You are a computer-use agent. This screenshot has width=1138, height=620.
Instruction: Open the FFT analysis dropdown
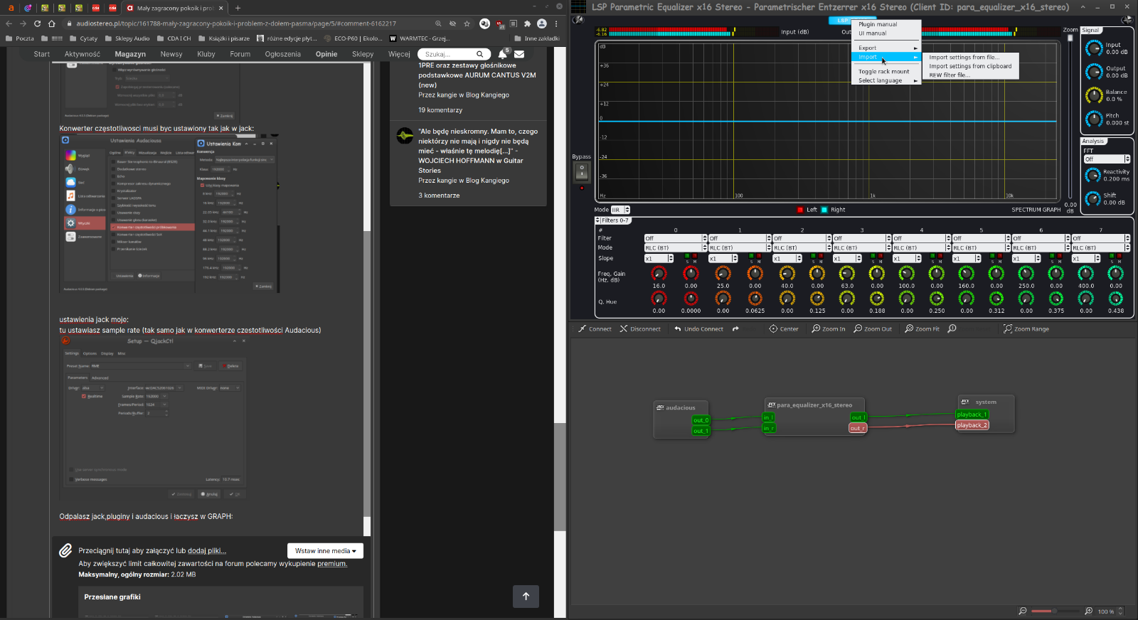coord(1107,159)
